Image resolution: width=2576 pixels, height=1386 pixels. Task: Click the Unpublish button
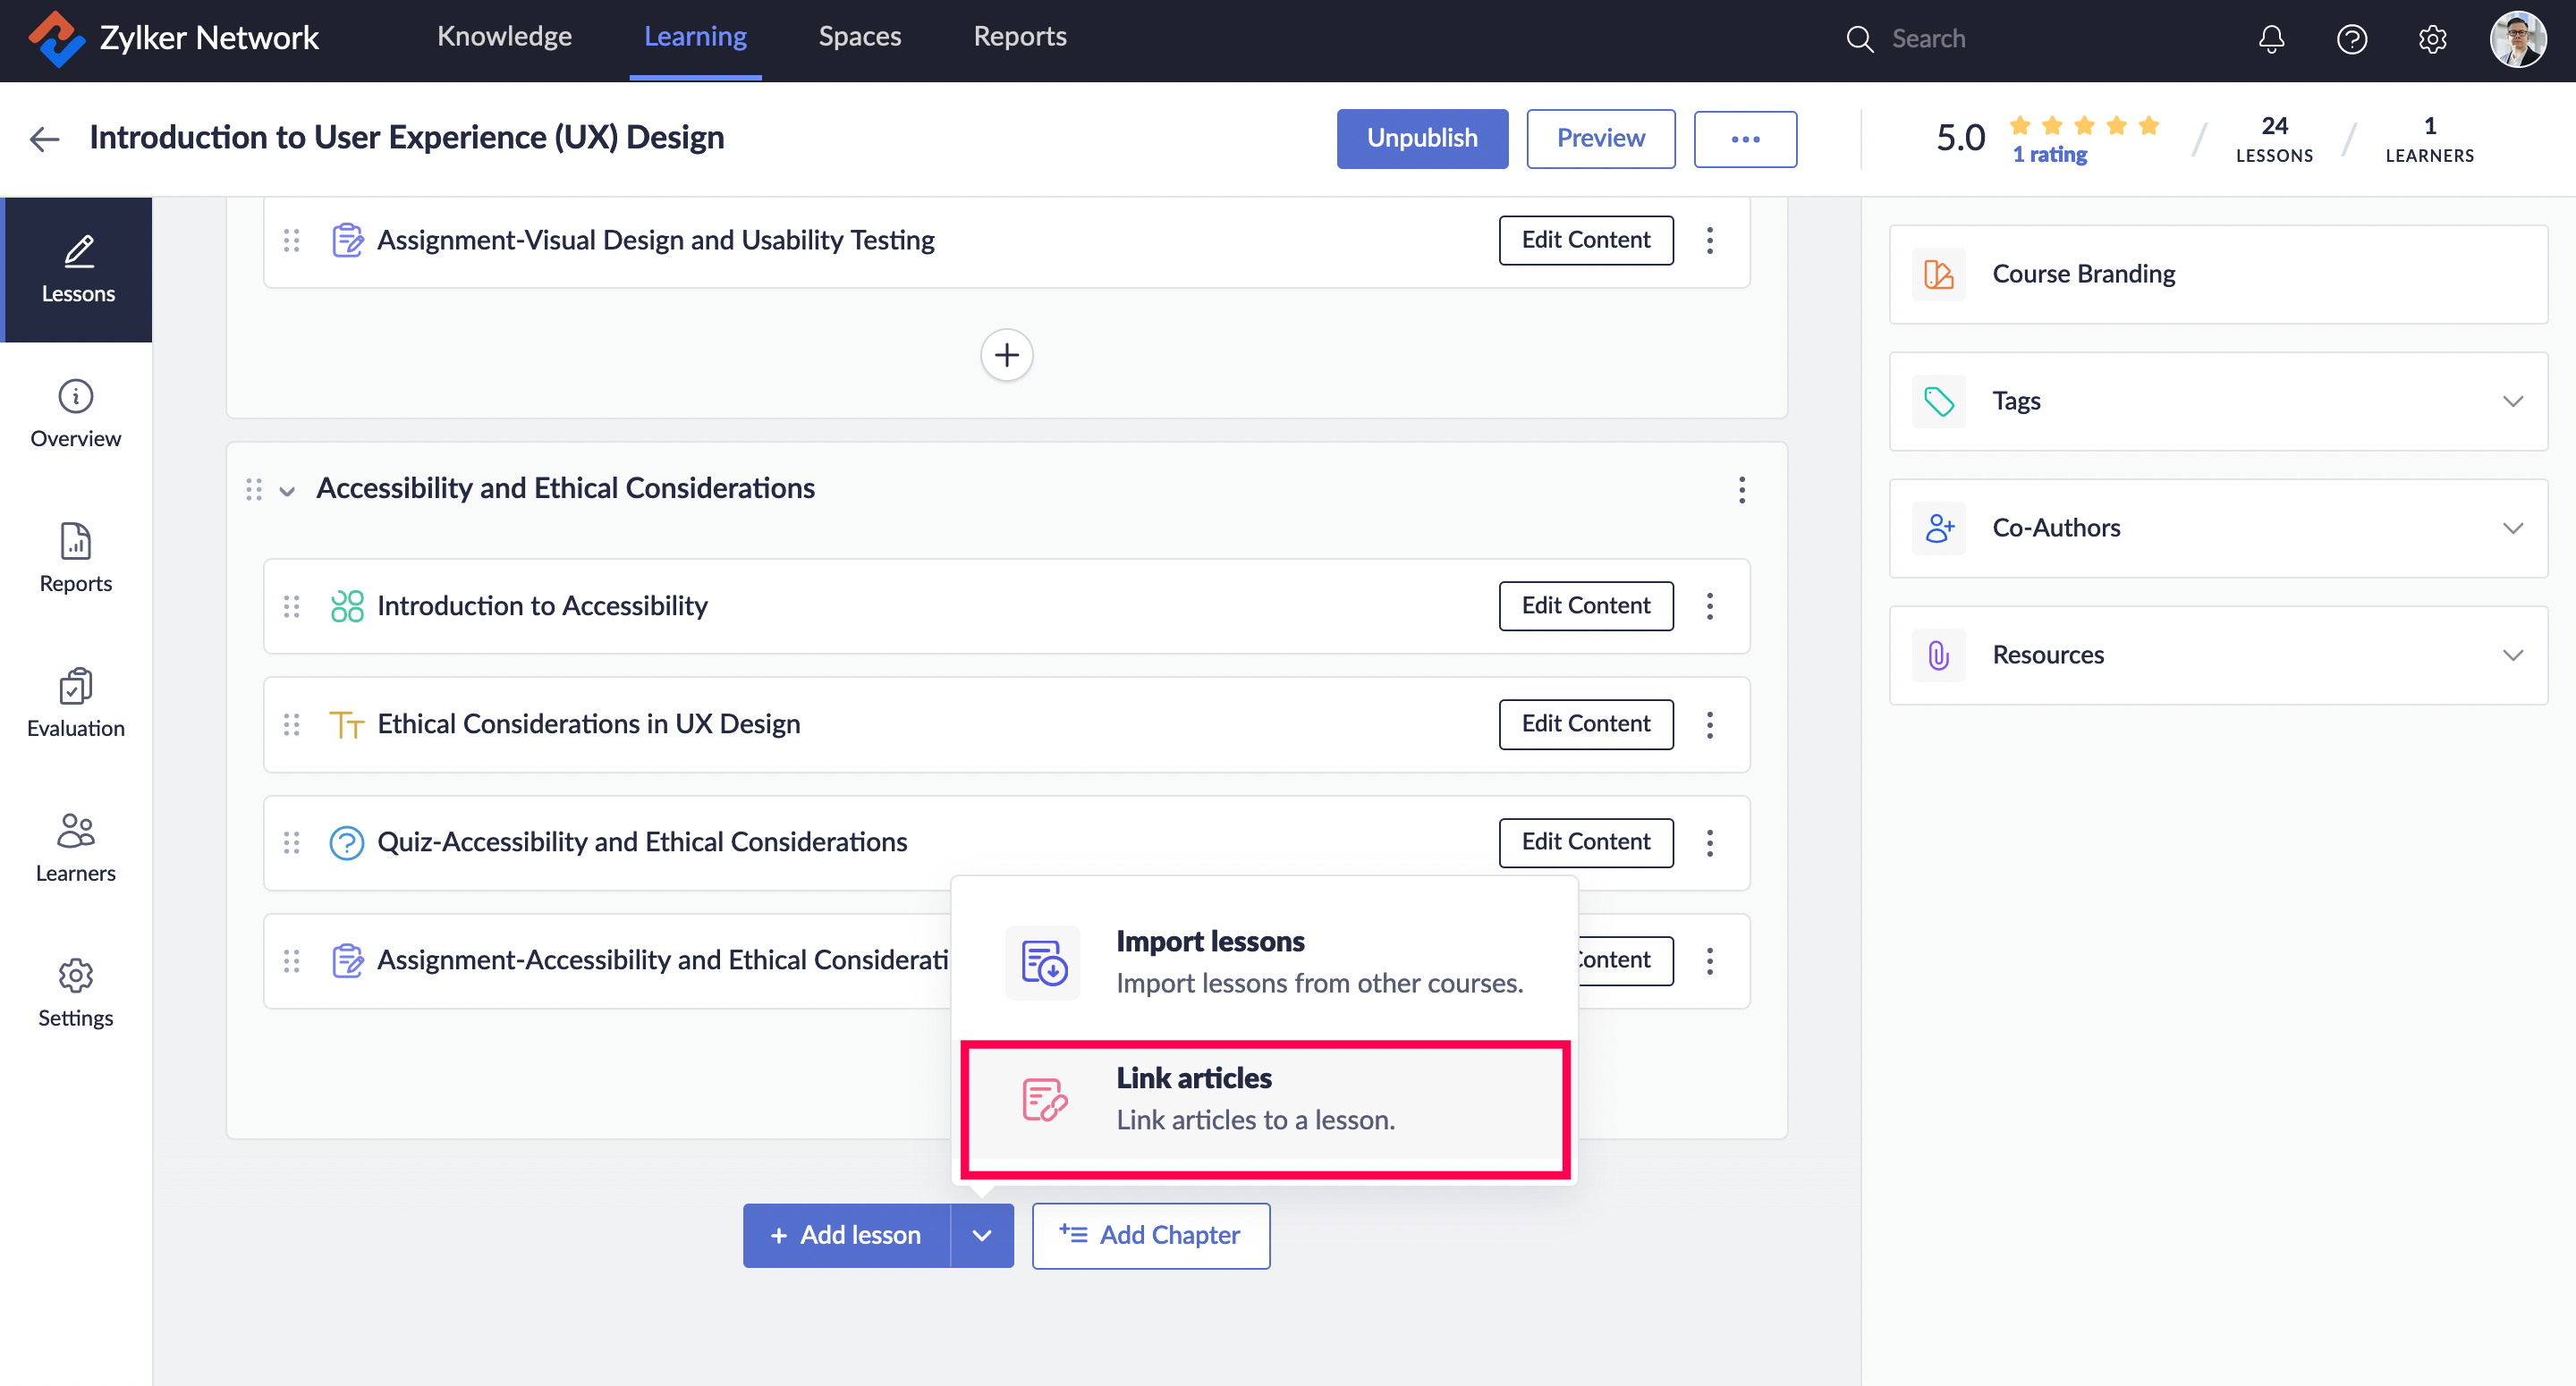coord(1421,138)
